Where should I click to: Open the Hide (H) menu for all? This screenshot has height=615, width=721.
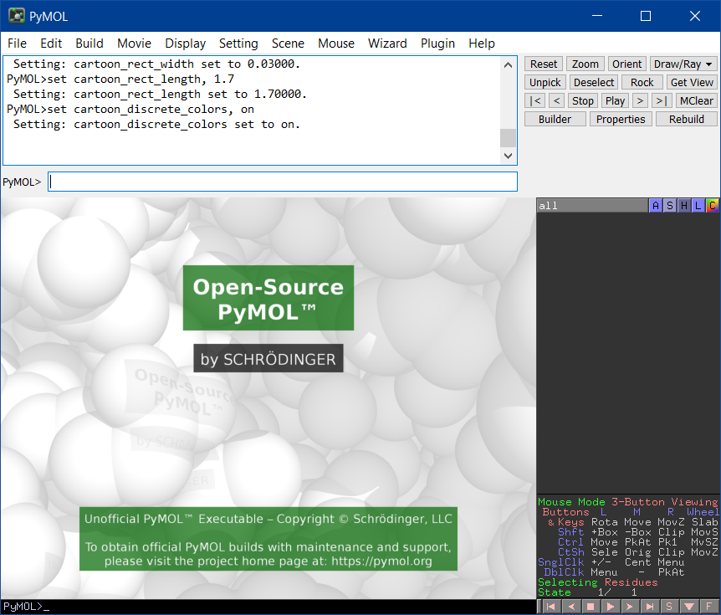pos(683,206)
